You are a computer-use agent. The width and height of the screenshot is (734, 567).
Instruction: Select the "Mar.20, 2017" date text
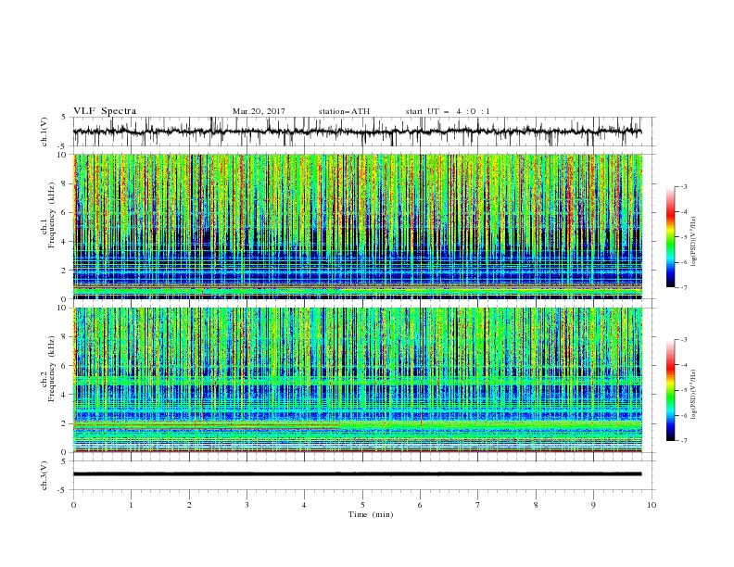tap(259, 111)
